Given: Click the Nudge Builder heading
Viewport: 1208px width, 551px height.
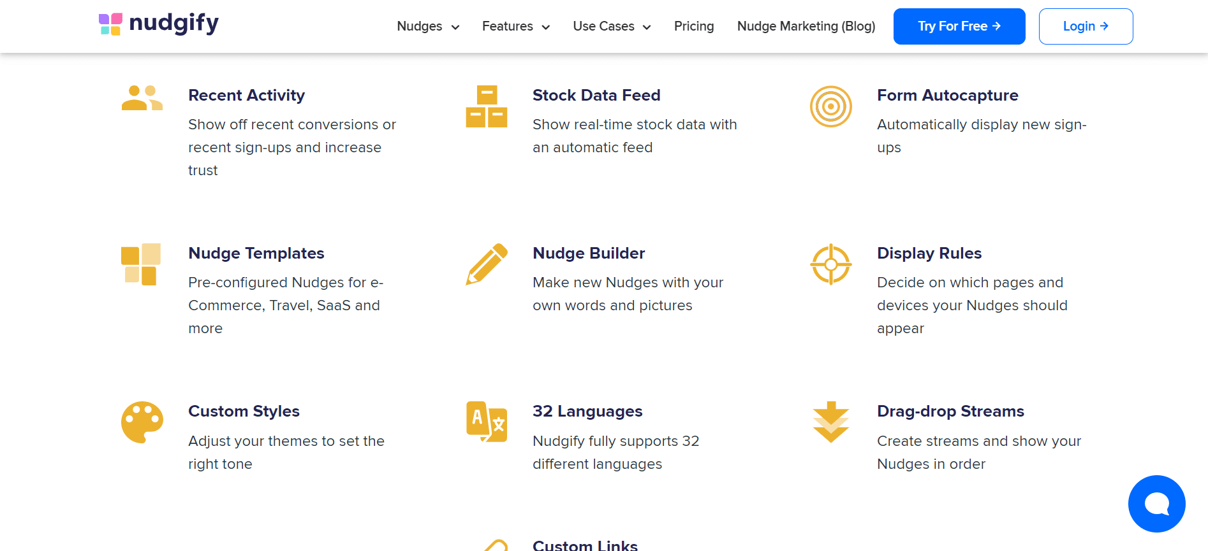Looking at the screenshot, I should [x=589, y=254].
